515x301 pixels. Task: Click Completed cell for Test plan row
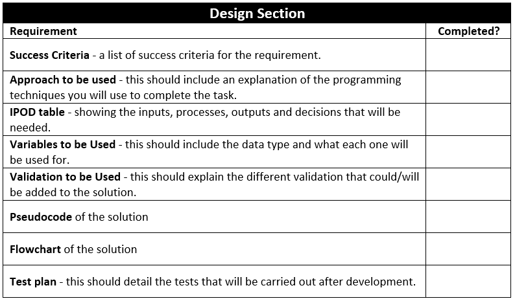(x=468, y=282)
